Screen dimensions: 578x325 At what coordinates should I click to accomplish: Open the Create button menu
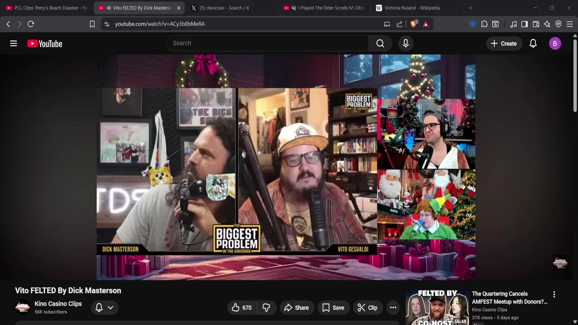[x=503, y=43]
